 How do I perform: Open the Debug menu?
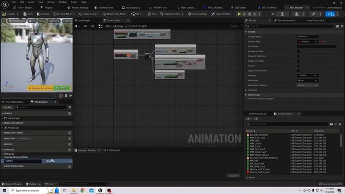pyautogui.click(x=51, y=2)
